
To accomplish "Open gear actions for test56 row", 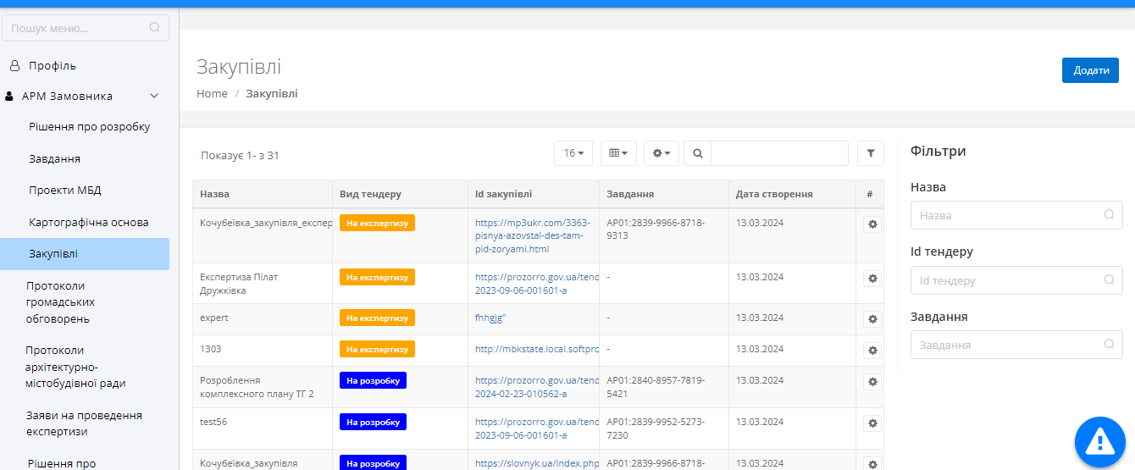I will [x=872, y=423].
